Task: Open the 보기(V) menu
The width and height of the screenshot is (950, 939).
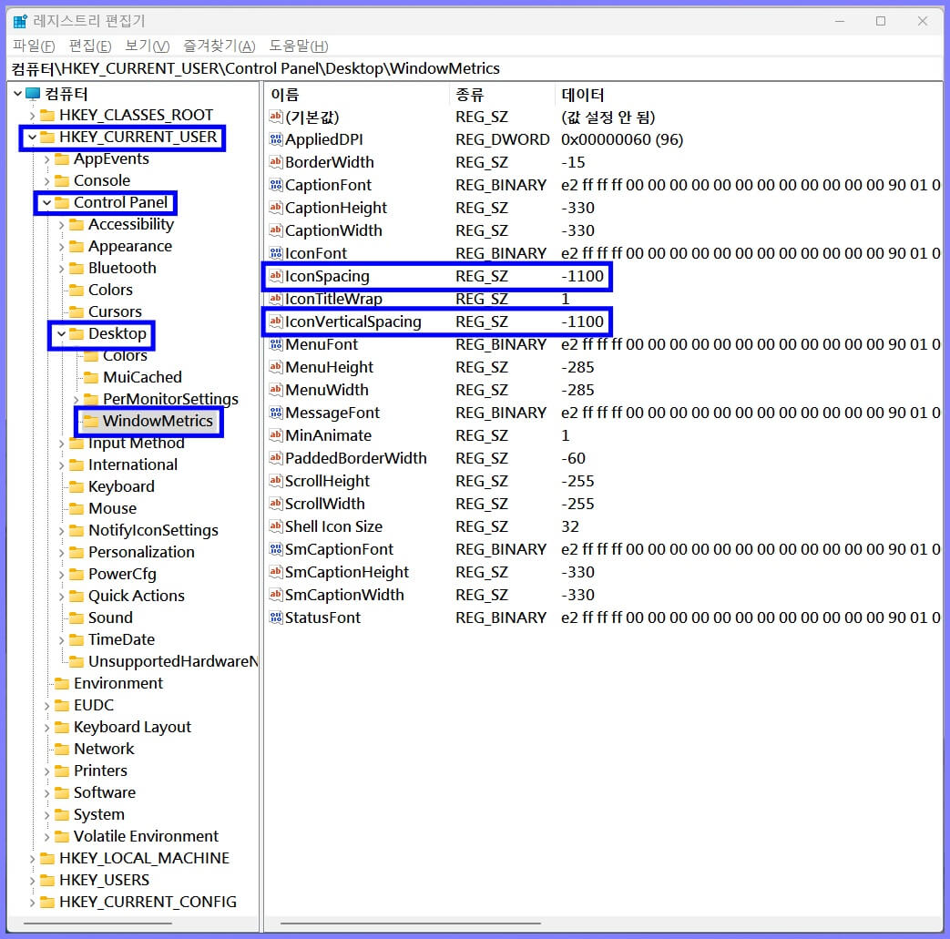Action: 148,46
